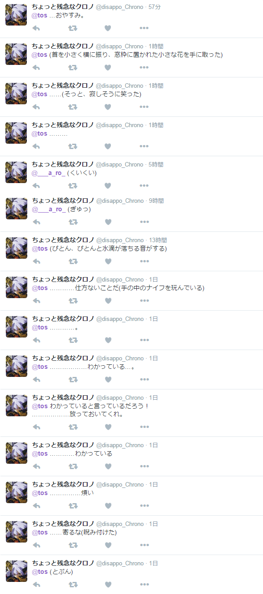Retweet the わかっている…。 tweet

pos(72,380)
